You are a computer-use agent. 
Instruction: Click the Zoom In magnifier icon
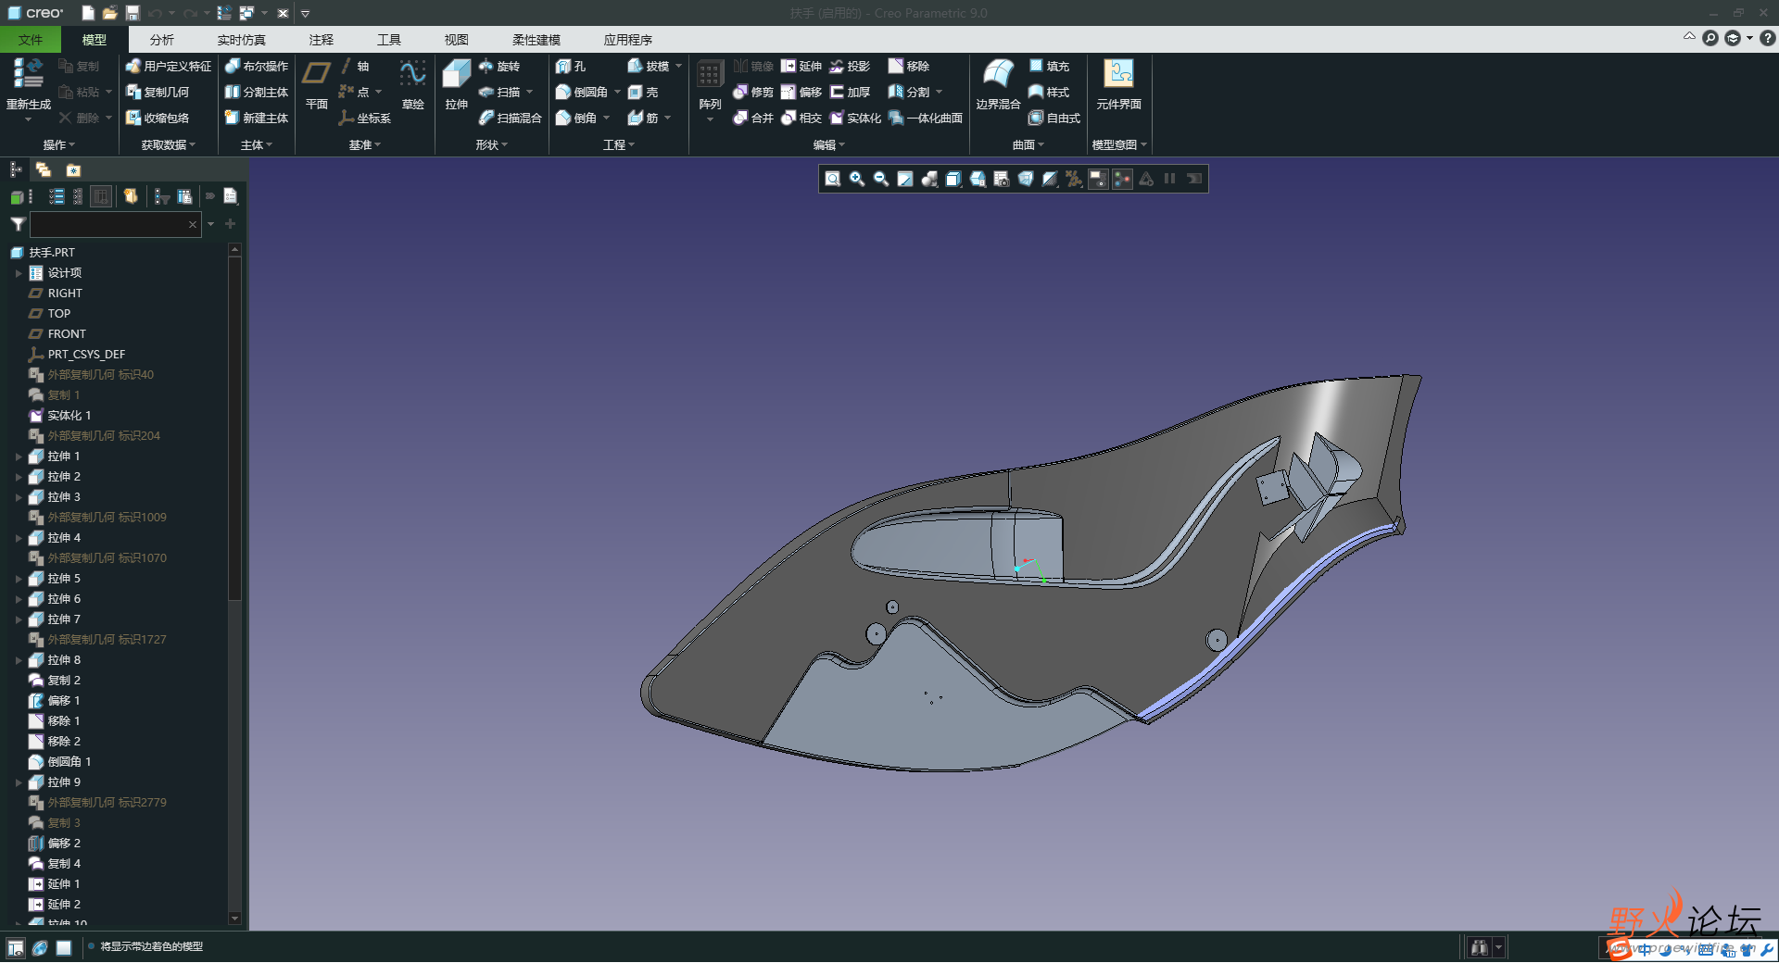(857, 180)
